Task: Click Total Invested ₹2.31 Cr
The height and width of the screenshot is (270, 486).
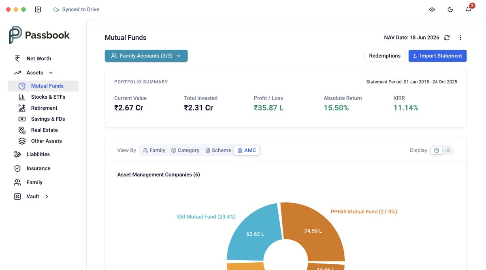Action: point(198,108)
